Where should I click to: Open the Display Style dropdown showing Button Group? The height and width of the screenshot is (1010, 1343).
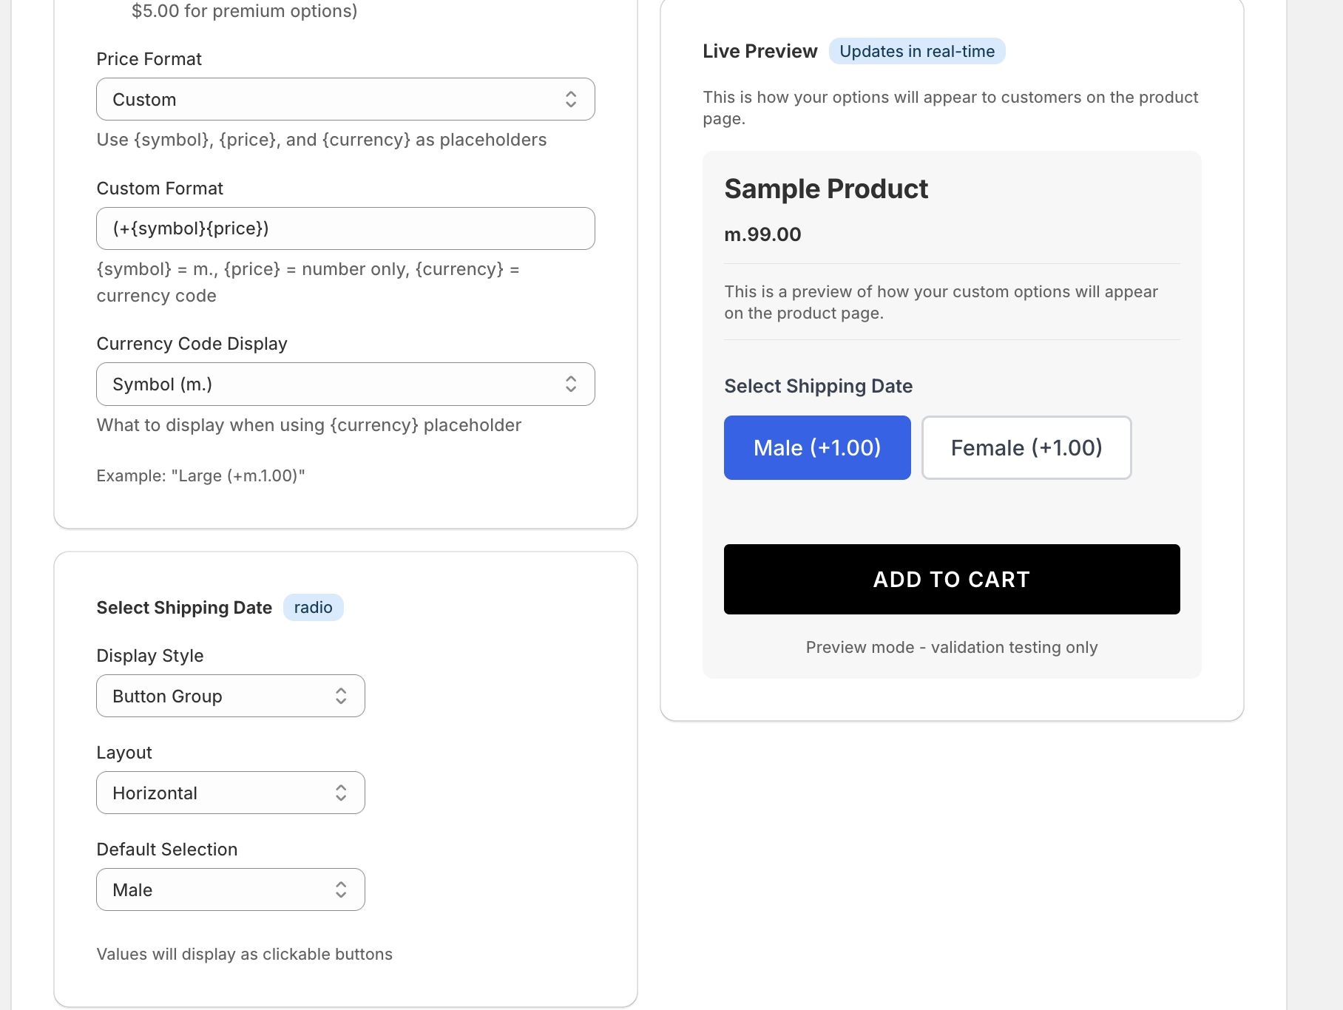(x=230, y=696)
